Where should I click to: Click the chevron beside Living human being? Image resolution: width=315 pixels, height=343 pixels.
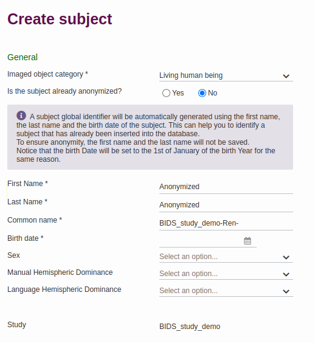tap(286, 76)
